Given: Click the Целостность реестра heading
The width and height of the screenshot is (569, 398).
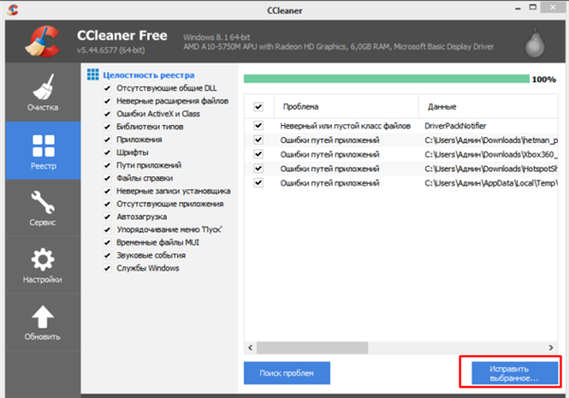Looking at the screenshot, I should click(149, 75).
